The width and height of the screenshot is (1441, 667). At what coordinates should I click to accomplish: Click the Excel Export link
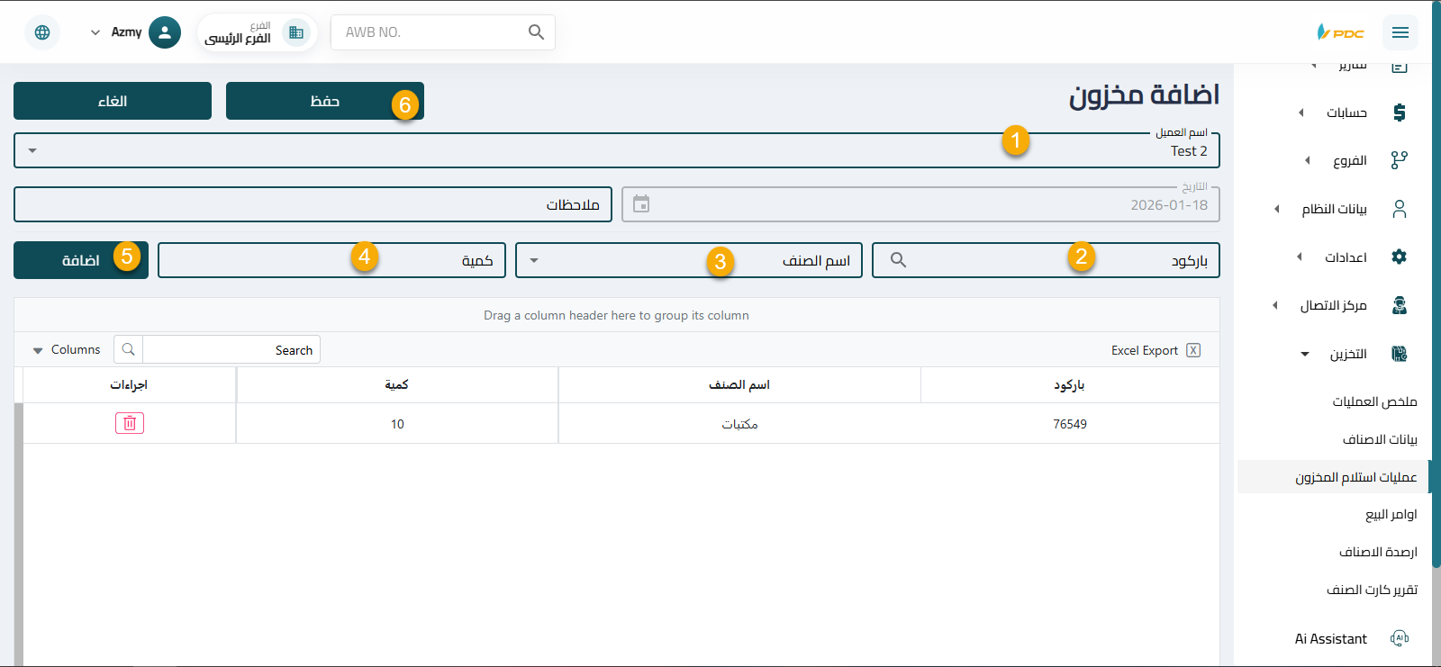pos(1156,350)
